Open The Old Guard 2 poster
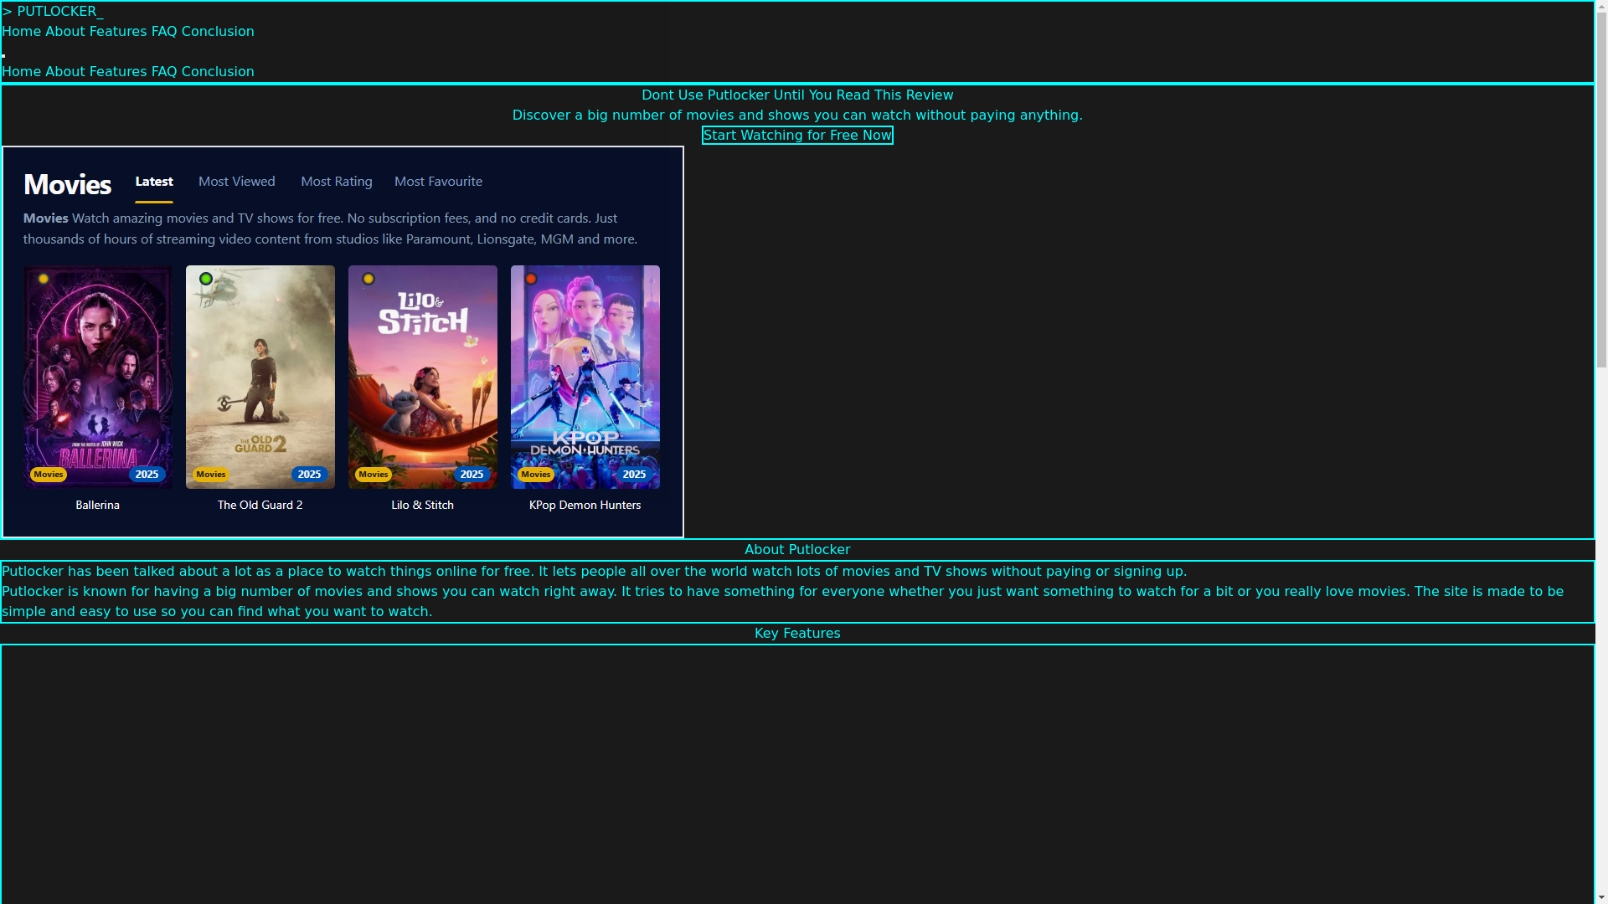The width and height of the screenshot is (1608, 904). click(260, 377)
